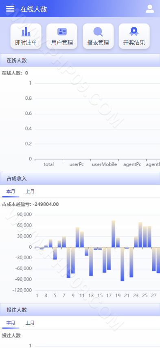
Task: View 开奖结果 page
Action: tap(134, 36)
